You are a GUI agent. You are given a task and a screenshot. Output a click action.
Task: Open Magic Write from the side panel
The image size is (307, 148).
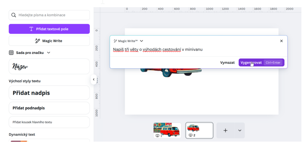point(49,41)
